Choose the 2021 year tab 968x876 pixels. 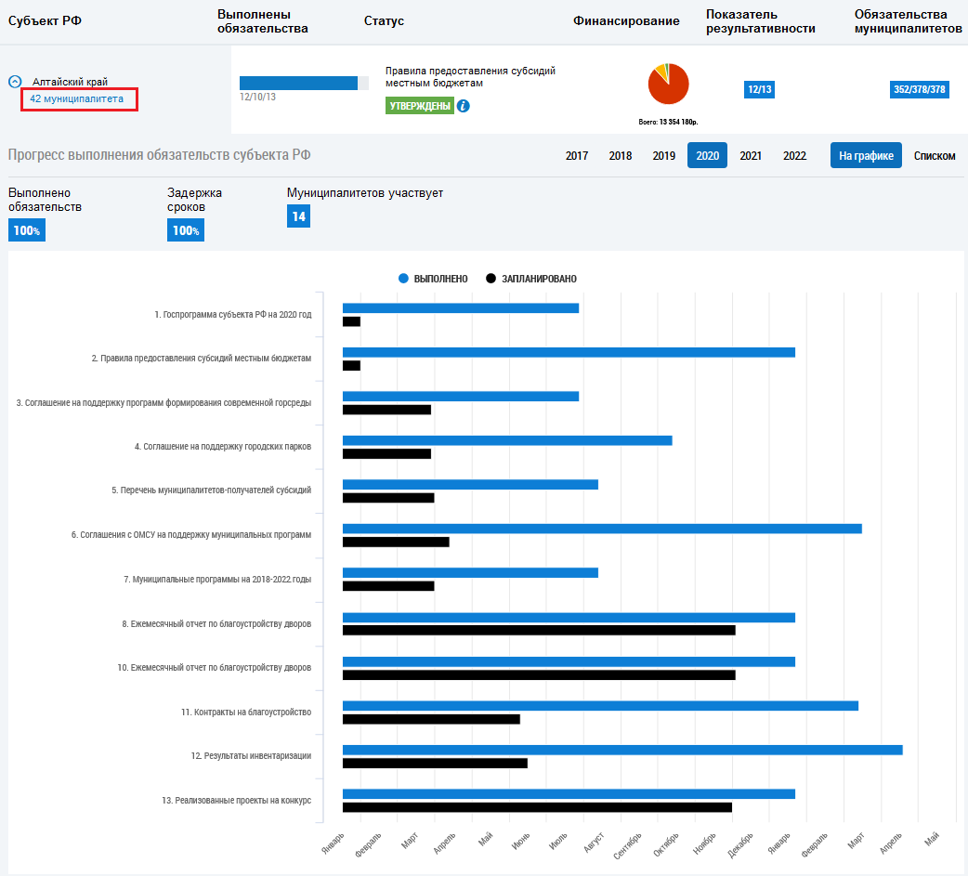tap(751, 156)
